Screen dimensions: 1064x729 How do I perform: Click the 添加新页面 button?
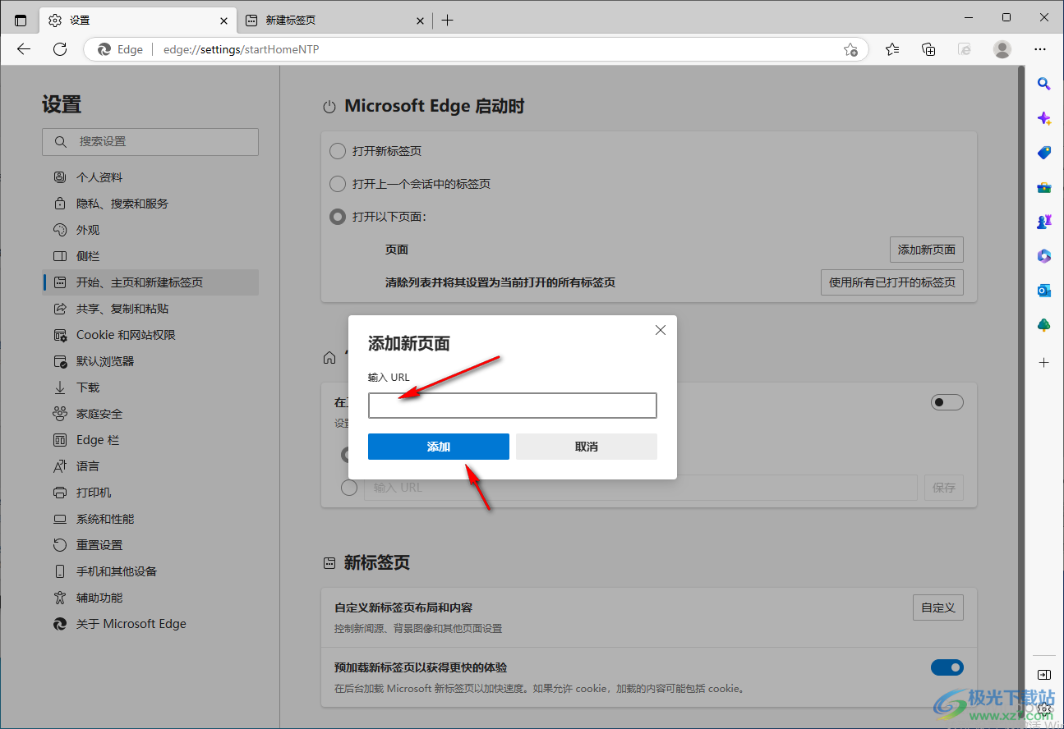pyautogui.click(x=927, y=250)
